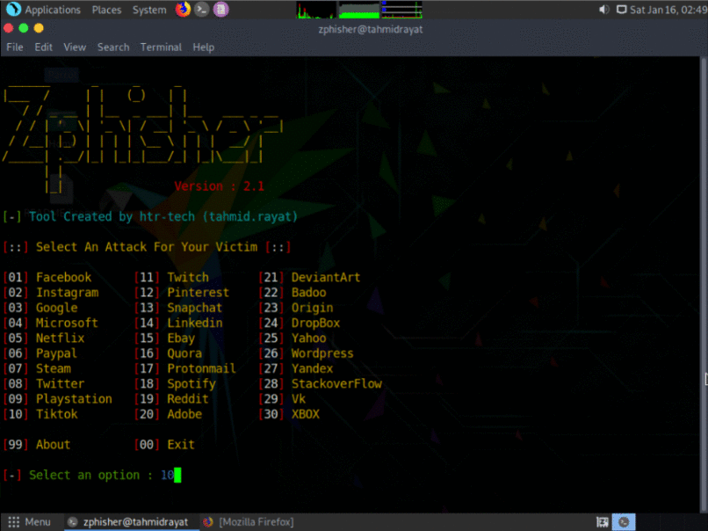The height and width of the screenshot is (531, 708).
Task: Click the text 'Linkedin' option 14
Action: click(x=195, y=324)
